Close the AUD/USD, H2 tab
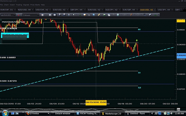 [155, 10]
